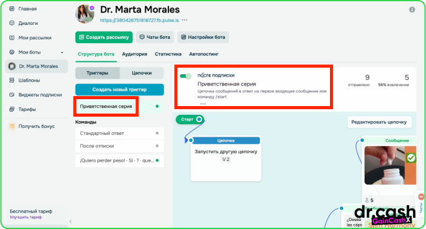Switch to Структура бота tab
Screen dimensions: 426x229
point(96,54)
